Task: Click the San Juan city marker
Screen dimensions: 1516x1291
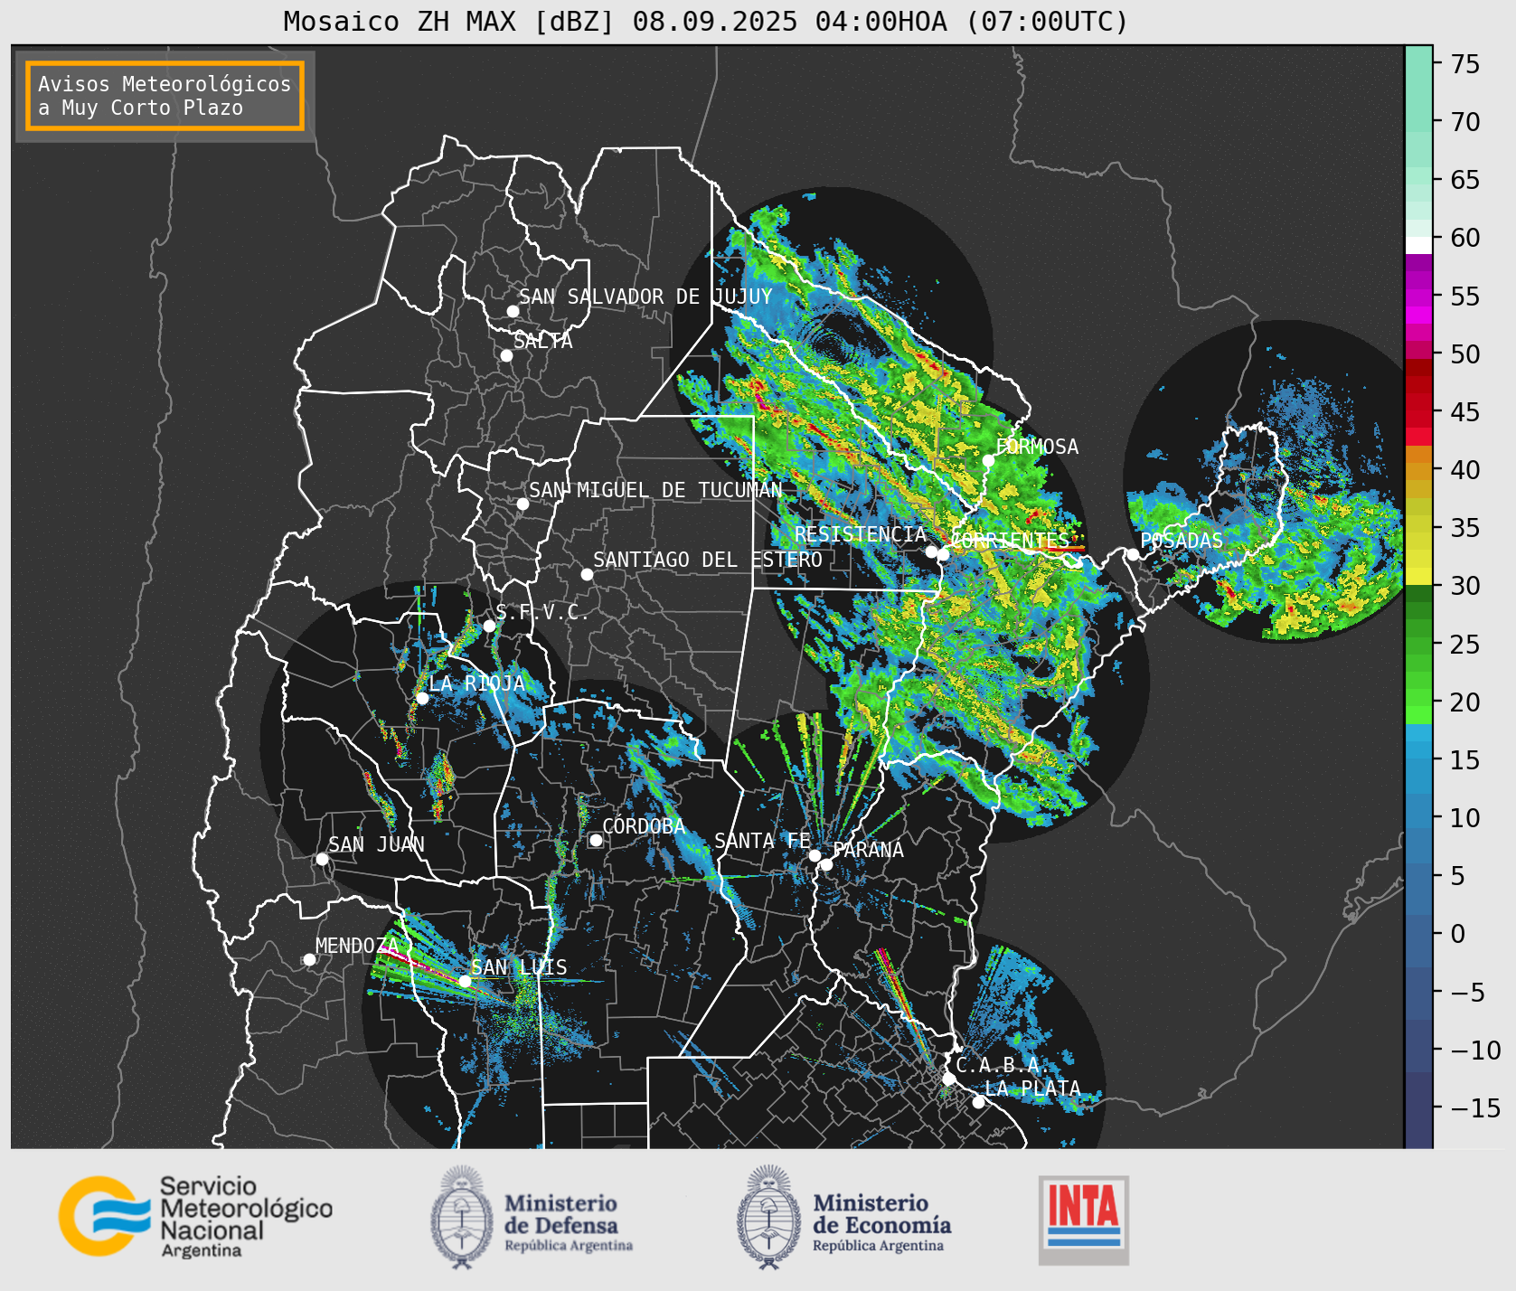Action: 322,859
